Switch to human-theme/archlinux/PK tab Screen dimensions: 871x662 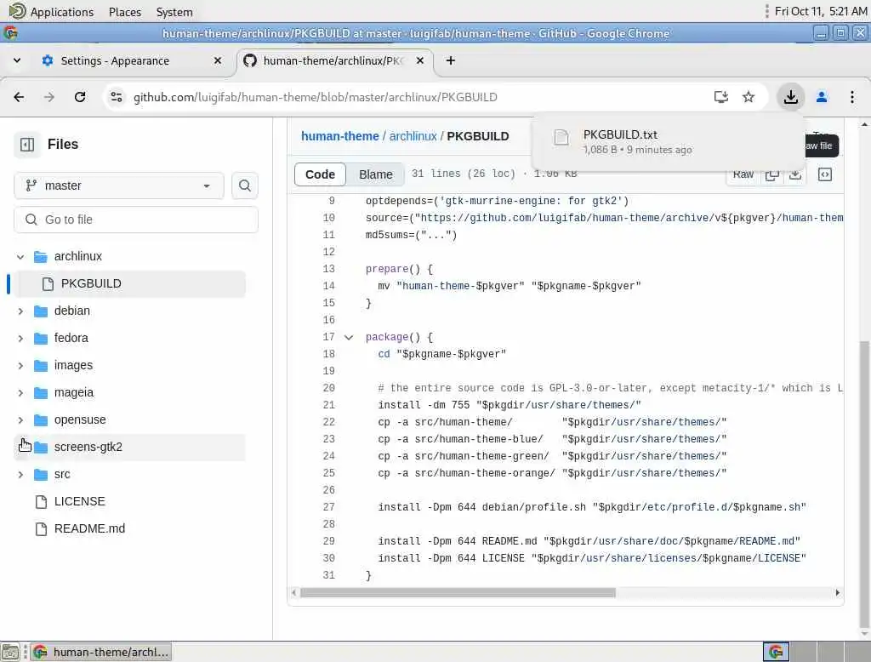(333, 60)
